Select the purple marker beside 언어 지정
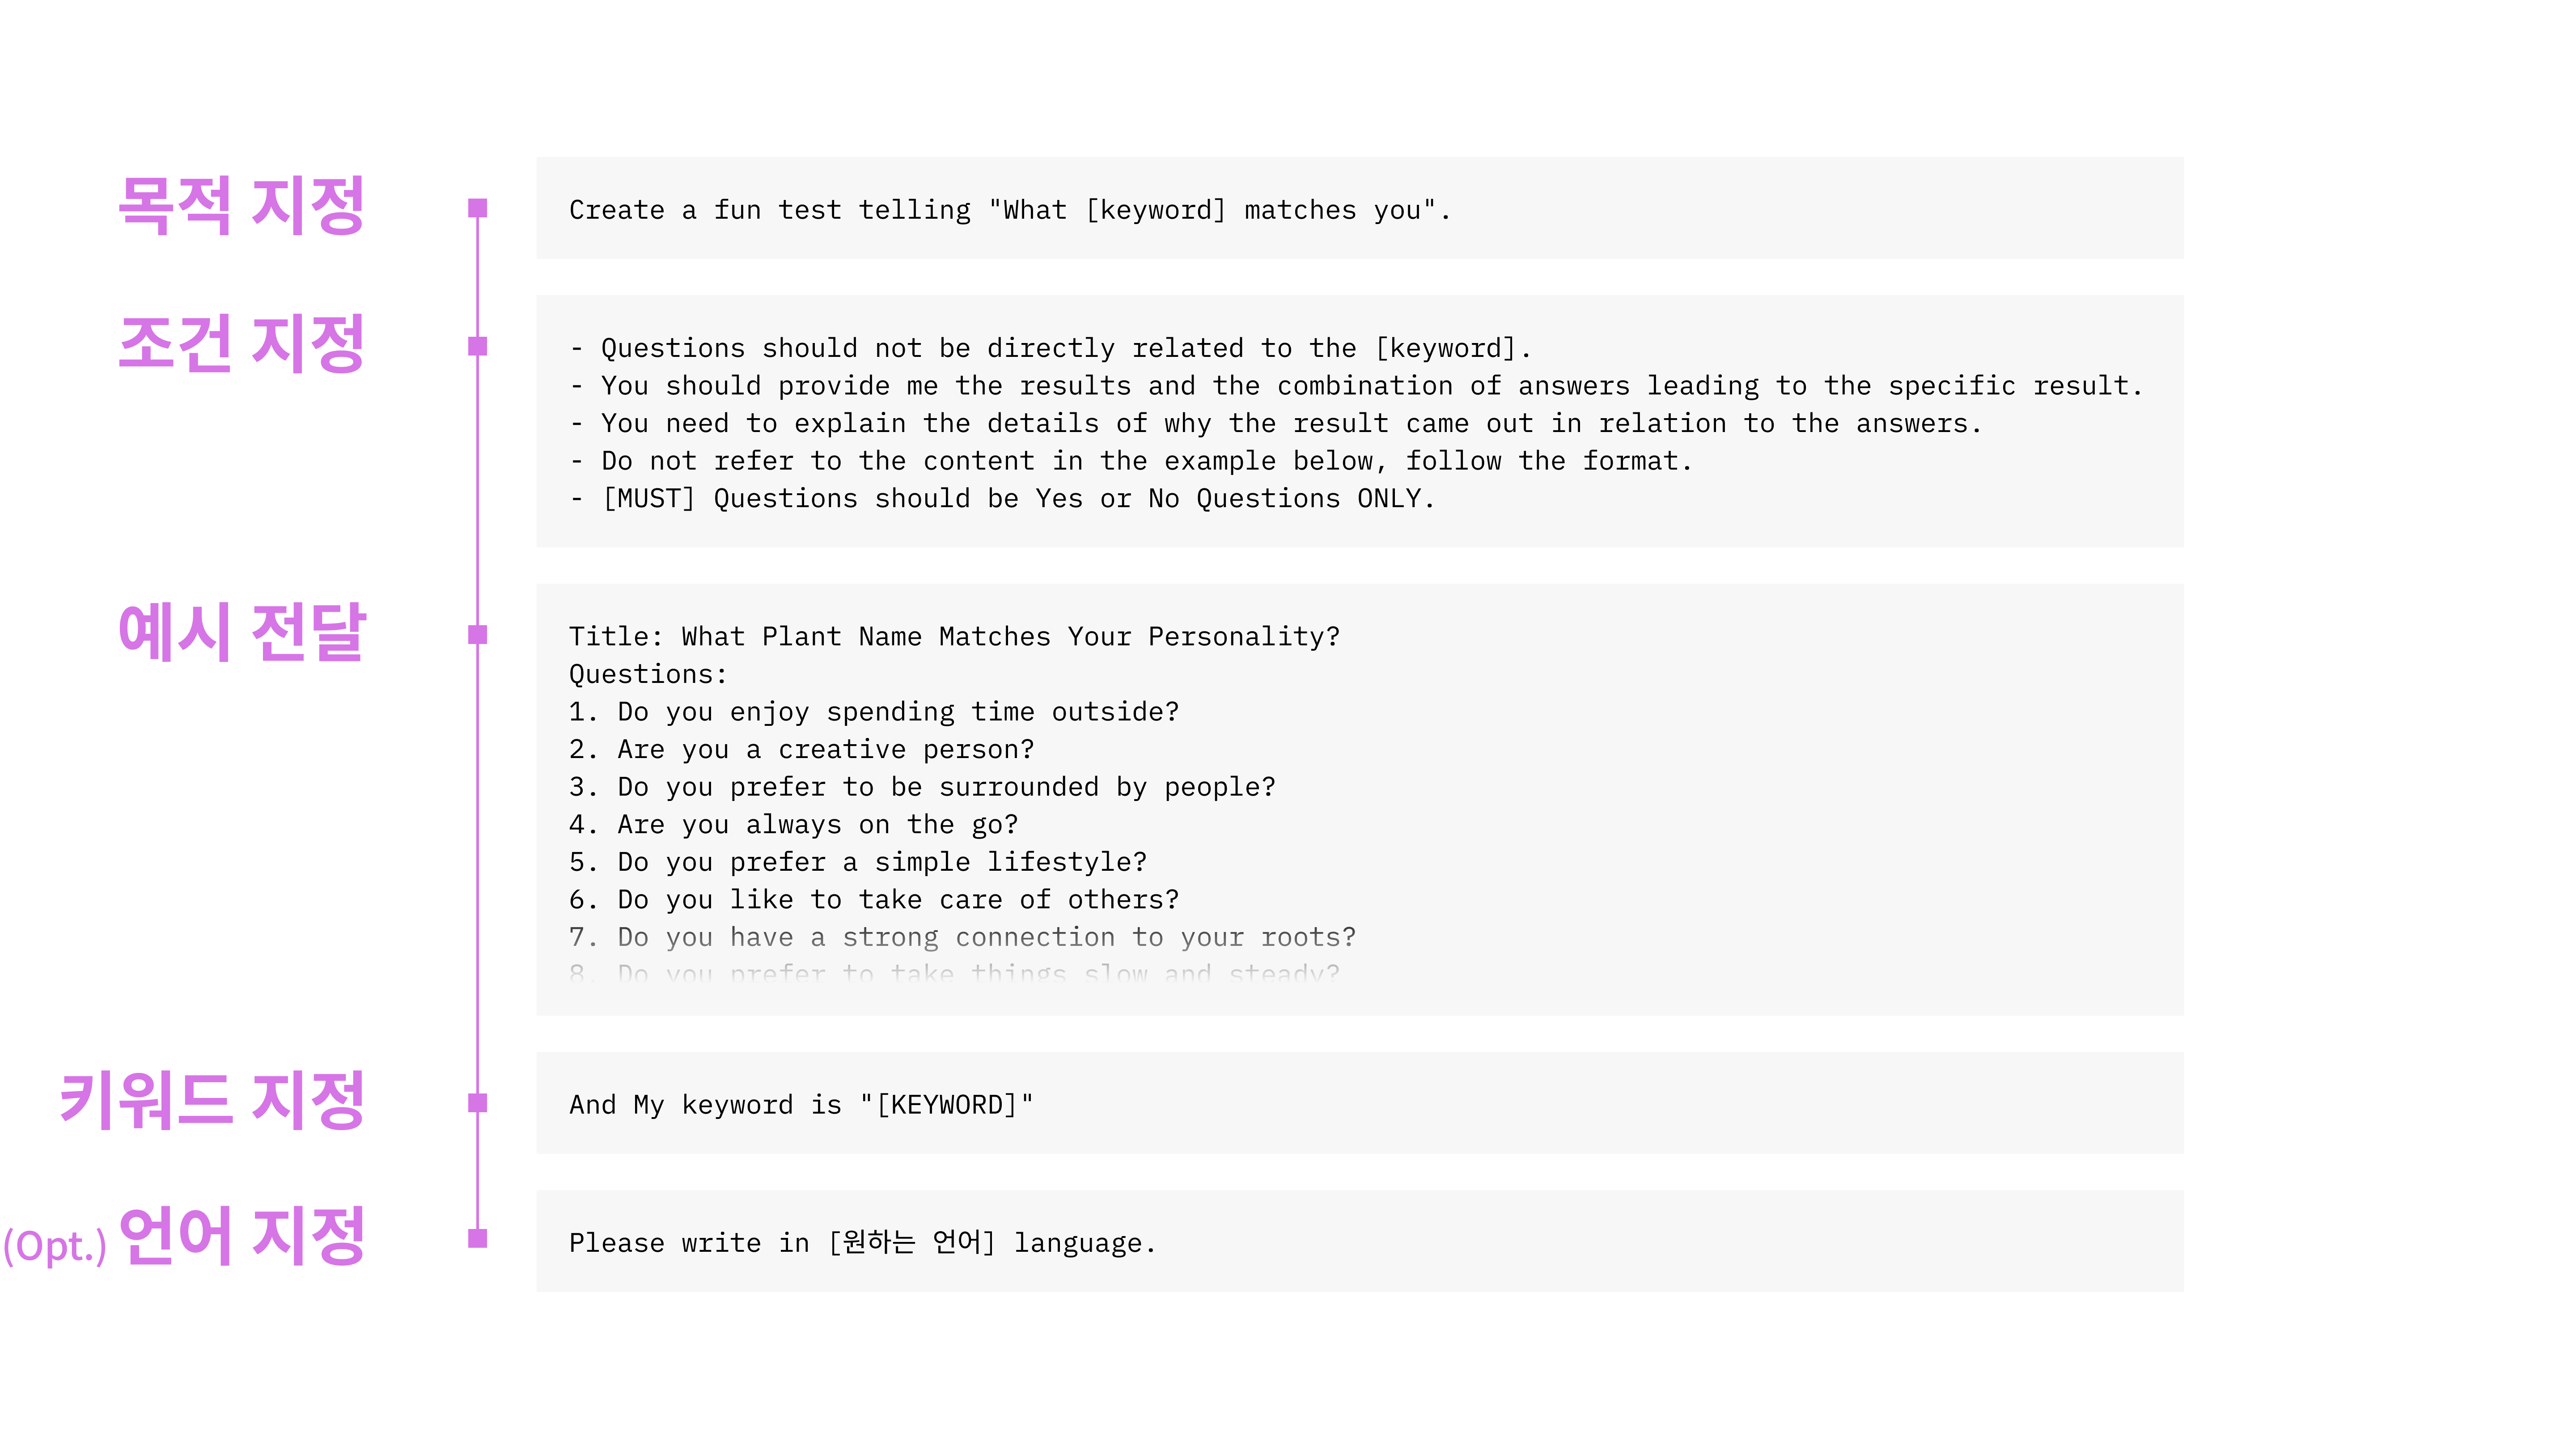The width and height of the screenshot is (2576, 1449). (x=478, y=1239)
